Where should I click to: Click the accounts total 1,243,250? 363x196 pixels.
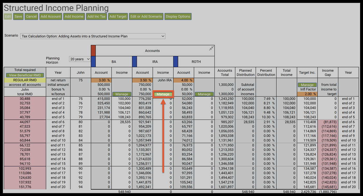click(226, 99)
